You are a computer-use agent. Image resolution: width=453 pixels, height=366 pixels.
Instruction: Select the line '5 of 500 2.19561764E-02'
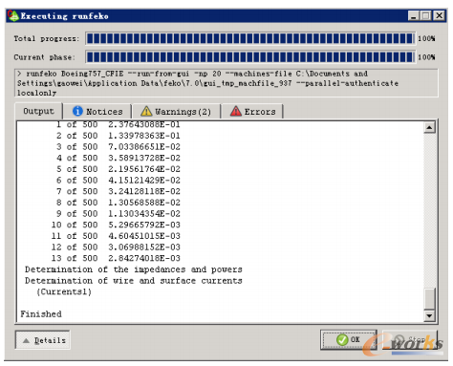119,169
